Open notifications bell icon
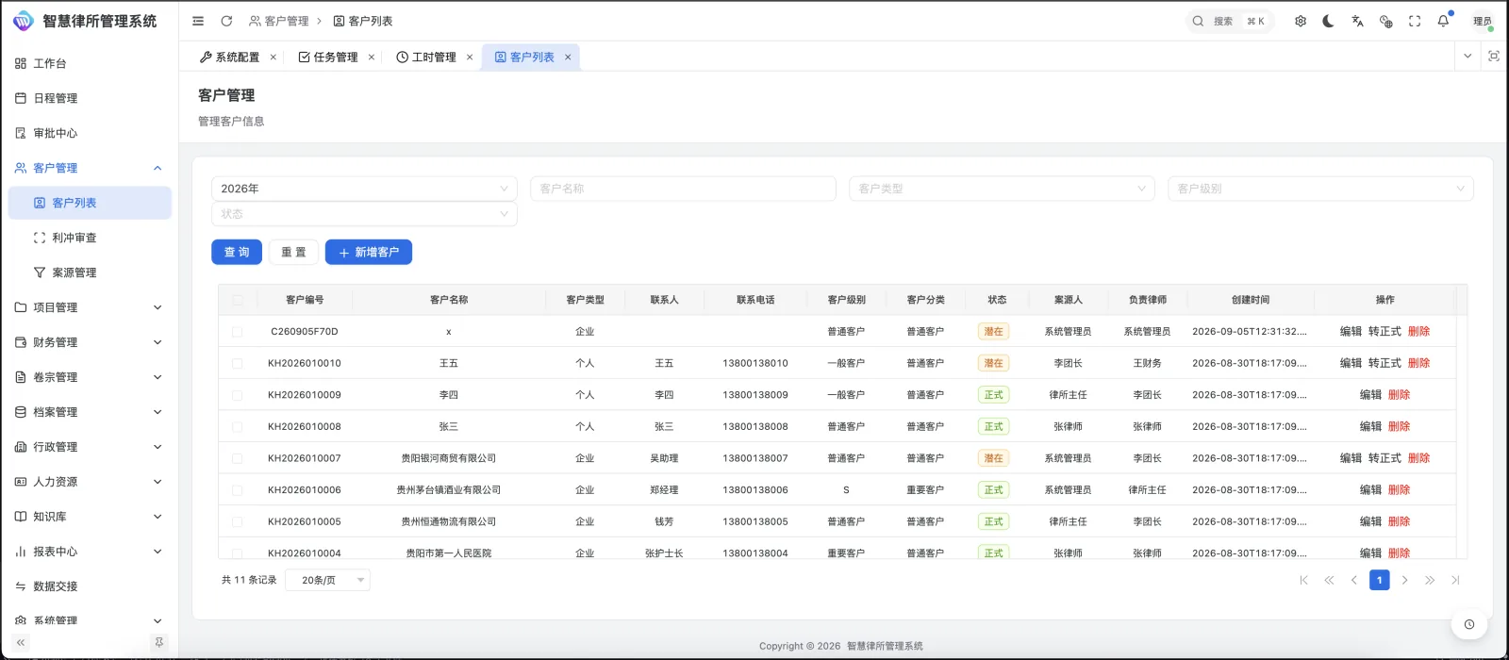The width and height of the screenshot is (1509, 660). pyautogui.click(x=1443, y=21)
